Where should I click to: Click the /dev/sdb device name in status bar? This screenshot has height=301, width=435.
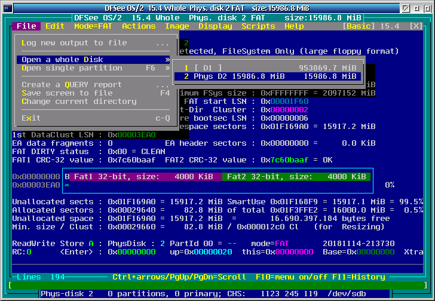[347, 293]
